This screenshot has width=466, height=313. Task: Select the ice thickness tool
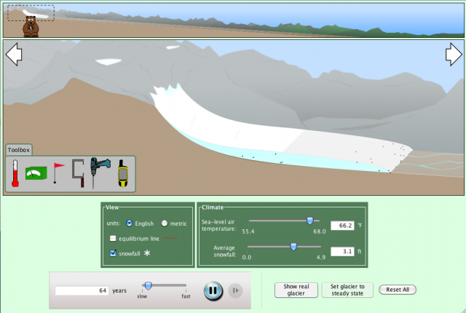point(78,174)
